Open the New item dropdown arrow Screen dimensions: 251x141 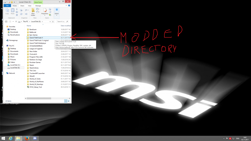coord(39,9)
